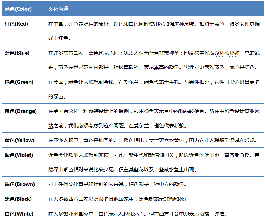The height and width of the screenshot is (222, 265).
Task: Click the text '仅在某些花以及一些咸水鱼上出现。'
Action: (x=158, y=169)
